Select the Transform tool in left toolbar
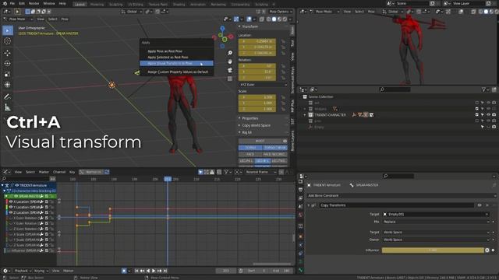Screen dimensions: 499x280 point(7,85)
